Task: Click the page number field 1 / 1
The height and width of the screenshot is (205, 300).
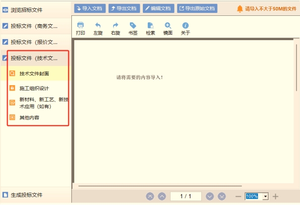Action: click(x=186, y=196)
